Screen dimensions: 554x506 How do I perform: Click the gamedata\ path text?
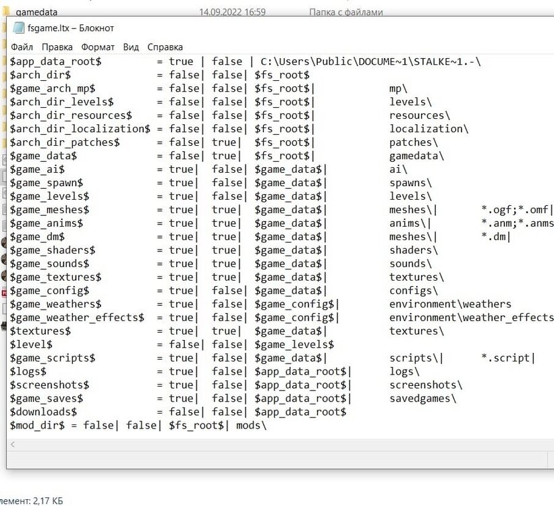coord(416,156)
